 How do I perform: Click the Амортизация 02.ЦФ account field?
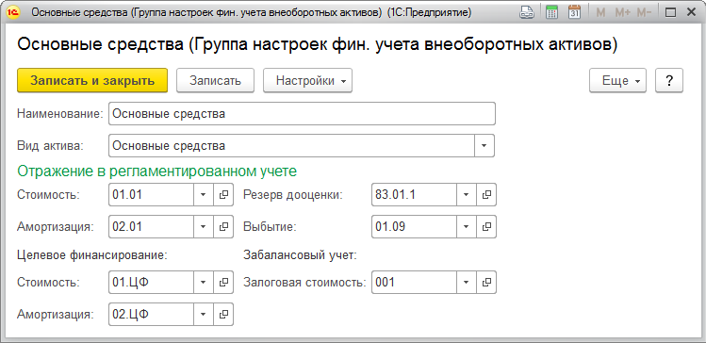click(151, 314)
